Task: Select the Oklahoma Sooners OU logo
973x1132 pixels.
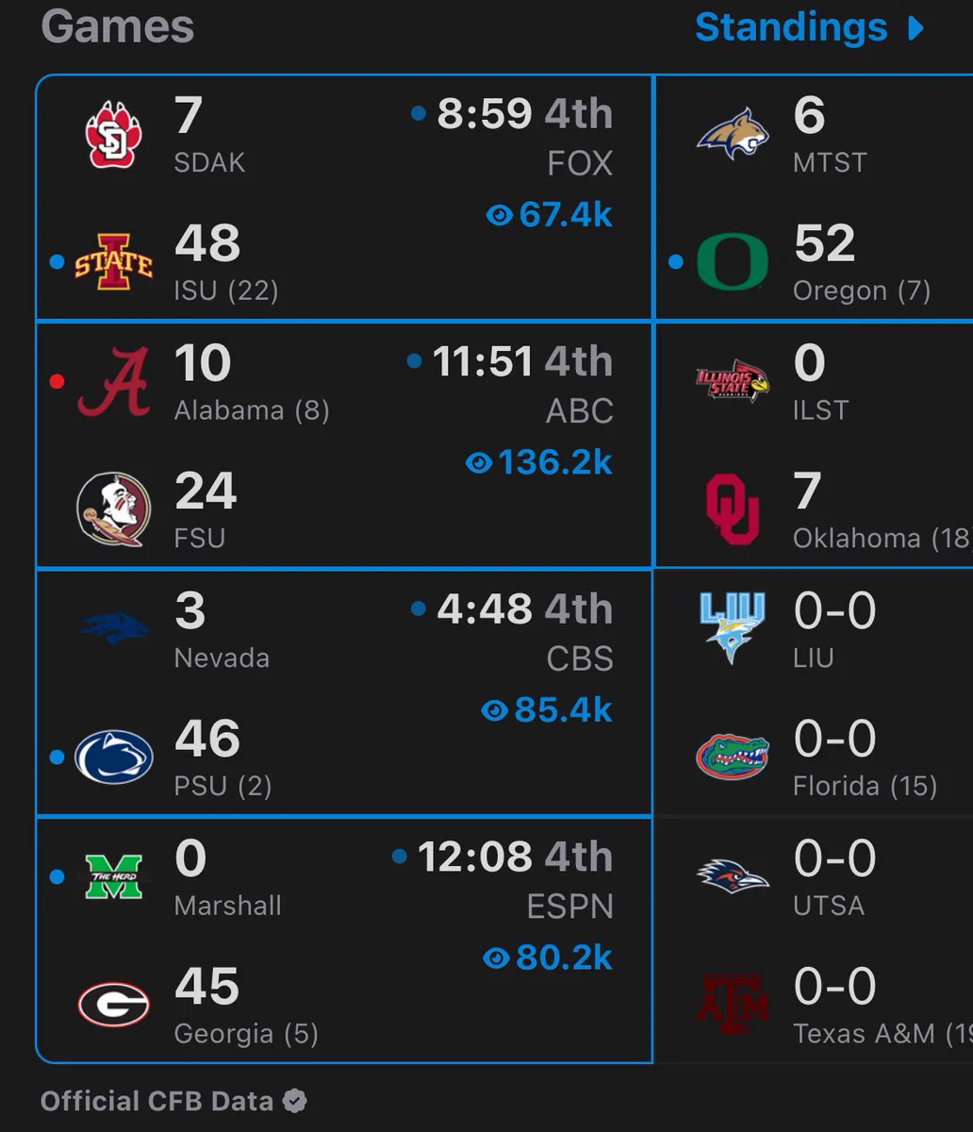Action: click(x=733, y=510)
